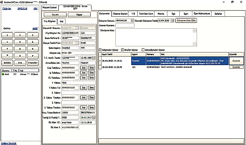Open the Gelişme Sonucu dropdown
The height and width of the screenshot is (145, 246).
(x=132, y=21)
